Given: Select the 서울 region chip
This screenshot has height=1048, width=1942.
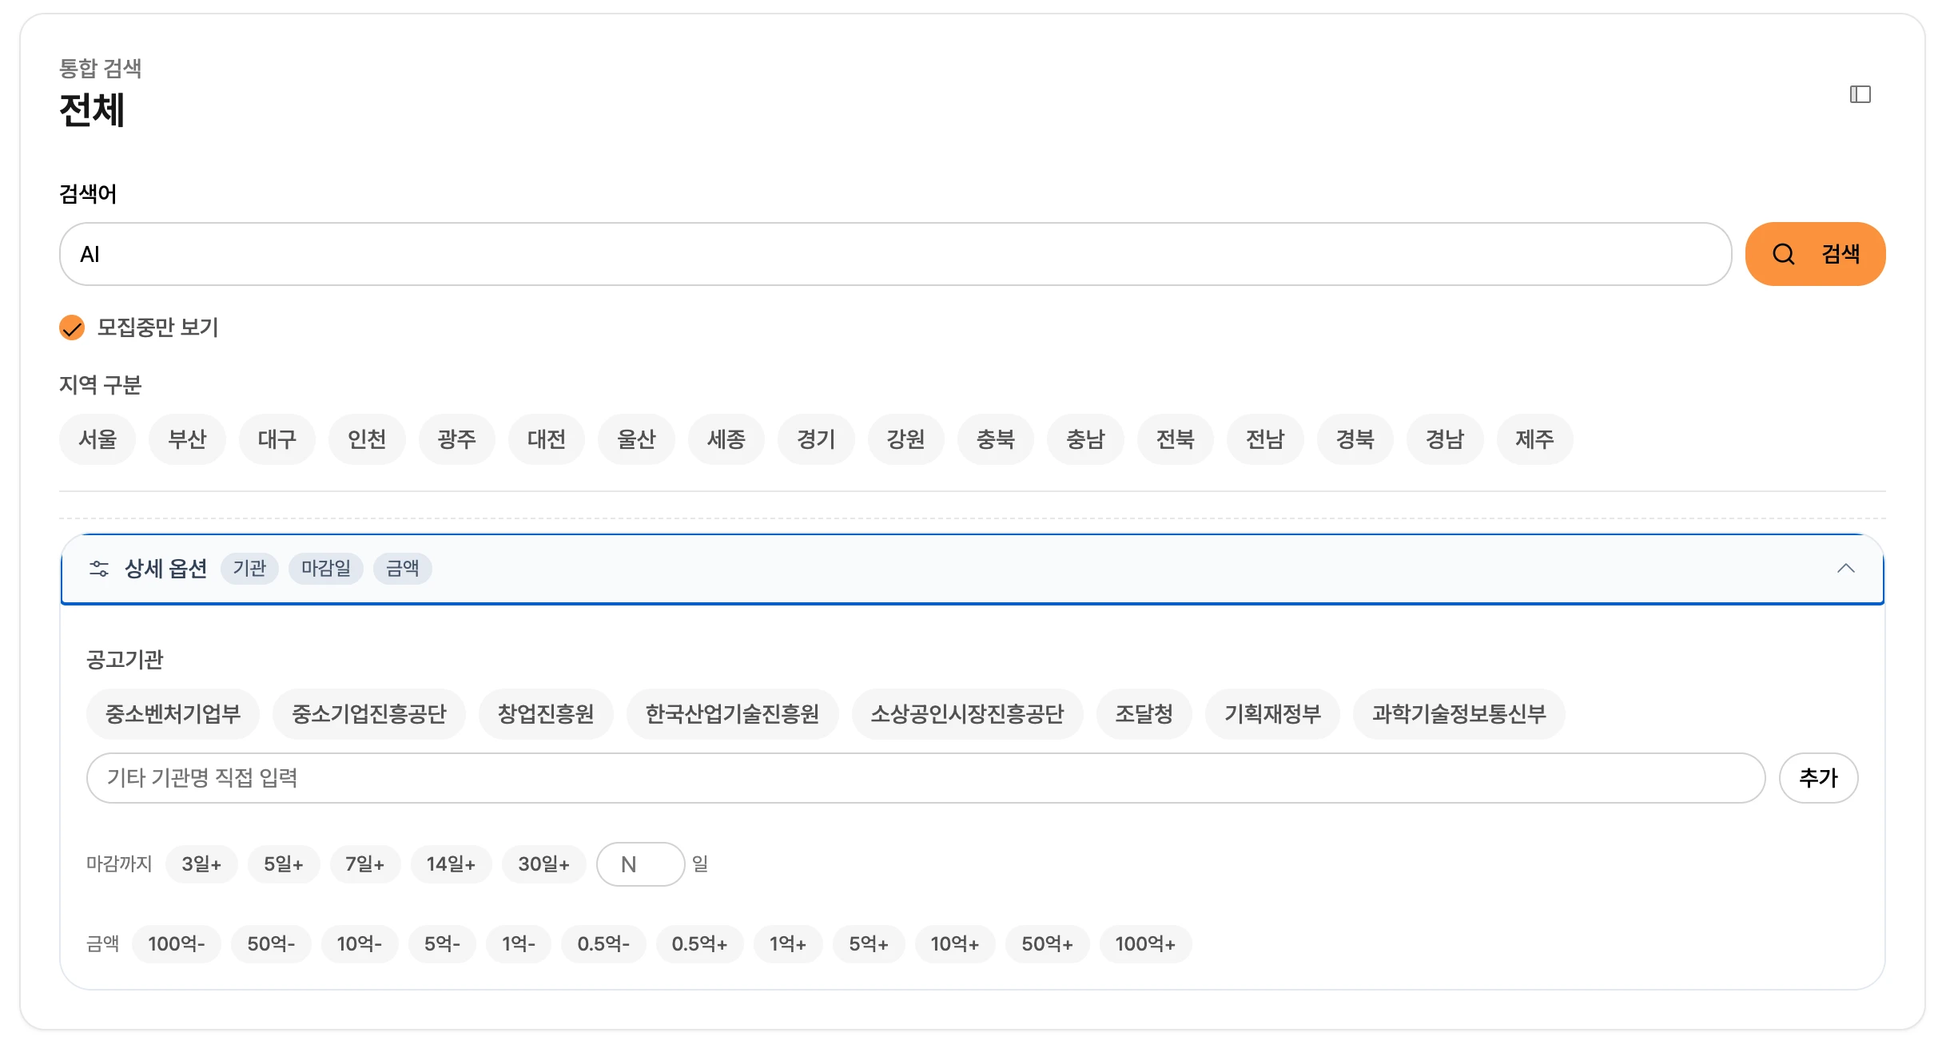Looking at the screenshot, I should 97,439.
